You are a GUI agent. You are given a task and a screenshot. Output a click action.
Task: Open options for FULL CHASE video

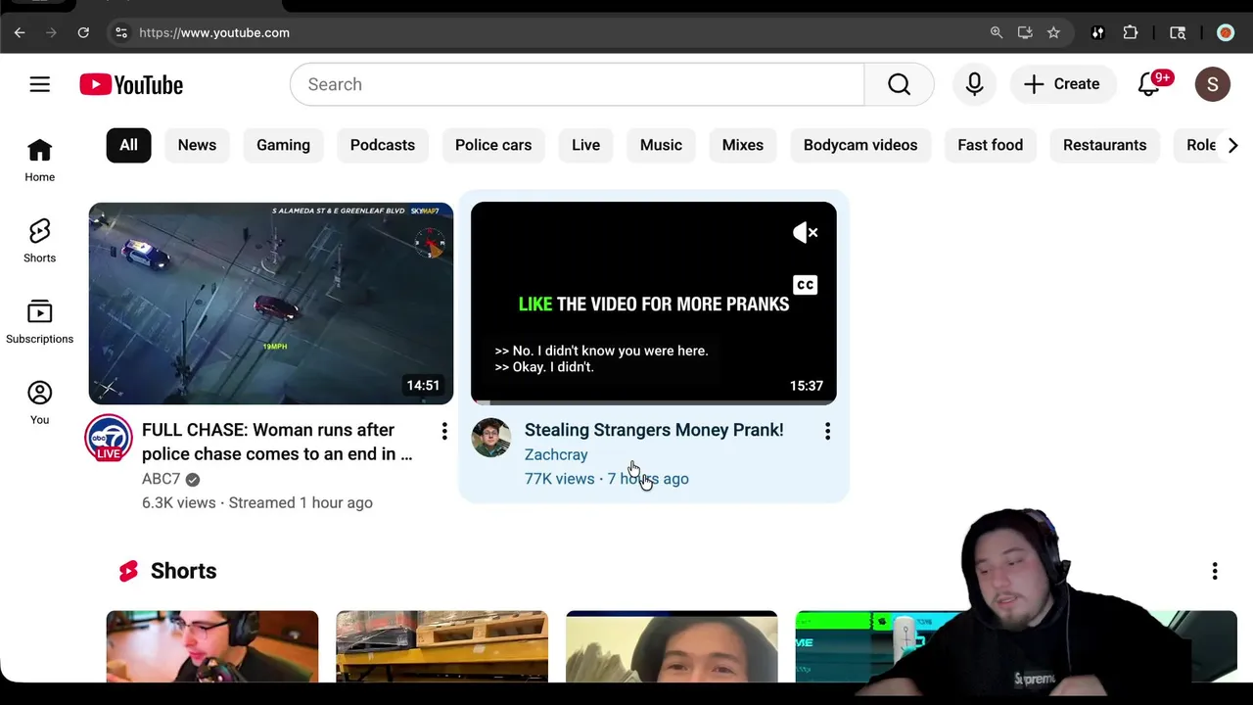pyautogui.click(x=444, y=431)
